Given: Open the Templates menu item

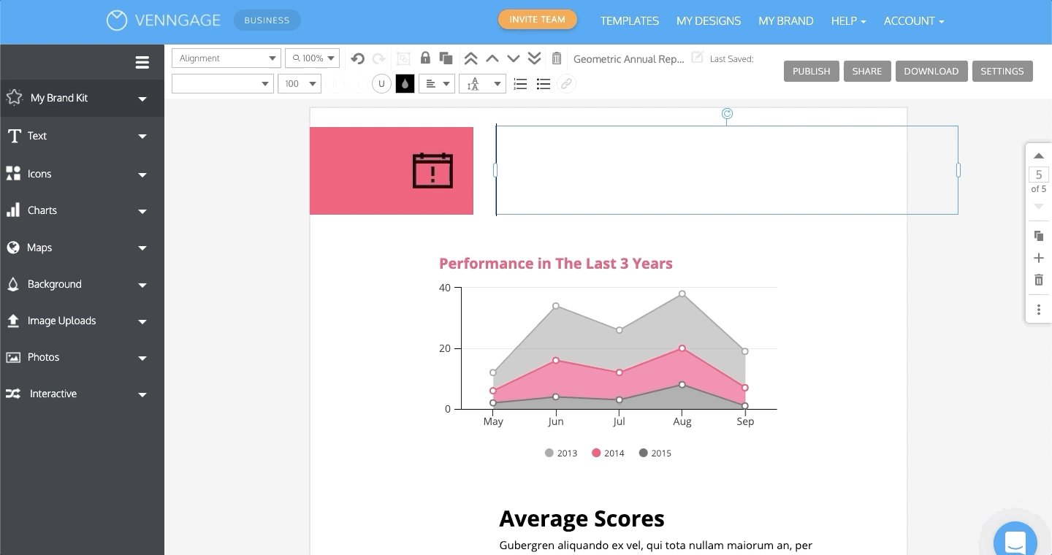Looking at the screenshot, I should point(630,21).
